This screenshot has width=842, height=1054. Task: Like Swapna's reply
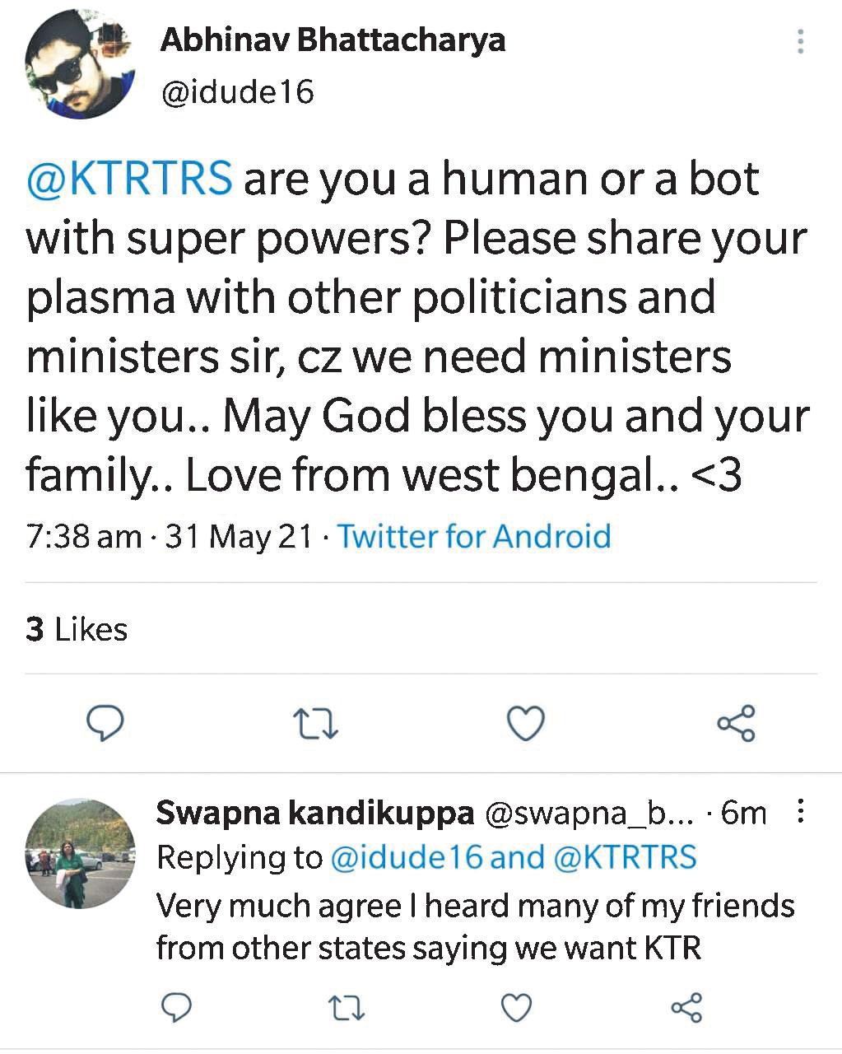tap(514, 1006)
